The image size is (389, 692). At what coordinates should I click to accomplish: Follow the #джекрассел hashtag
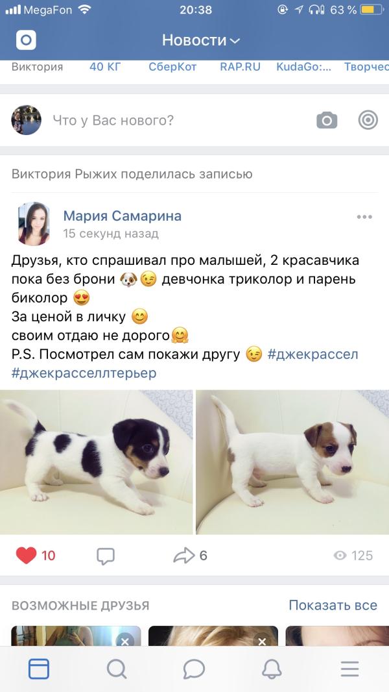[312, 354]
